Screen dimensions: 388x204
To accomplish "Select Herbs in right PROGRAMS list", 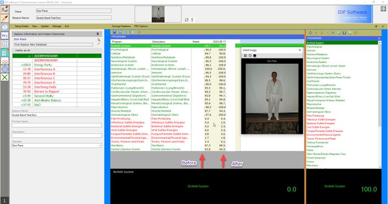I will [x=310, y=150].
